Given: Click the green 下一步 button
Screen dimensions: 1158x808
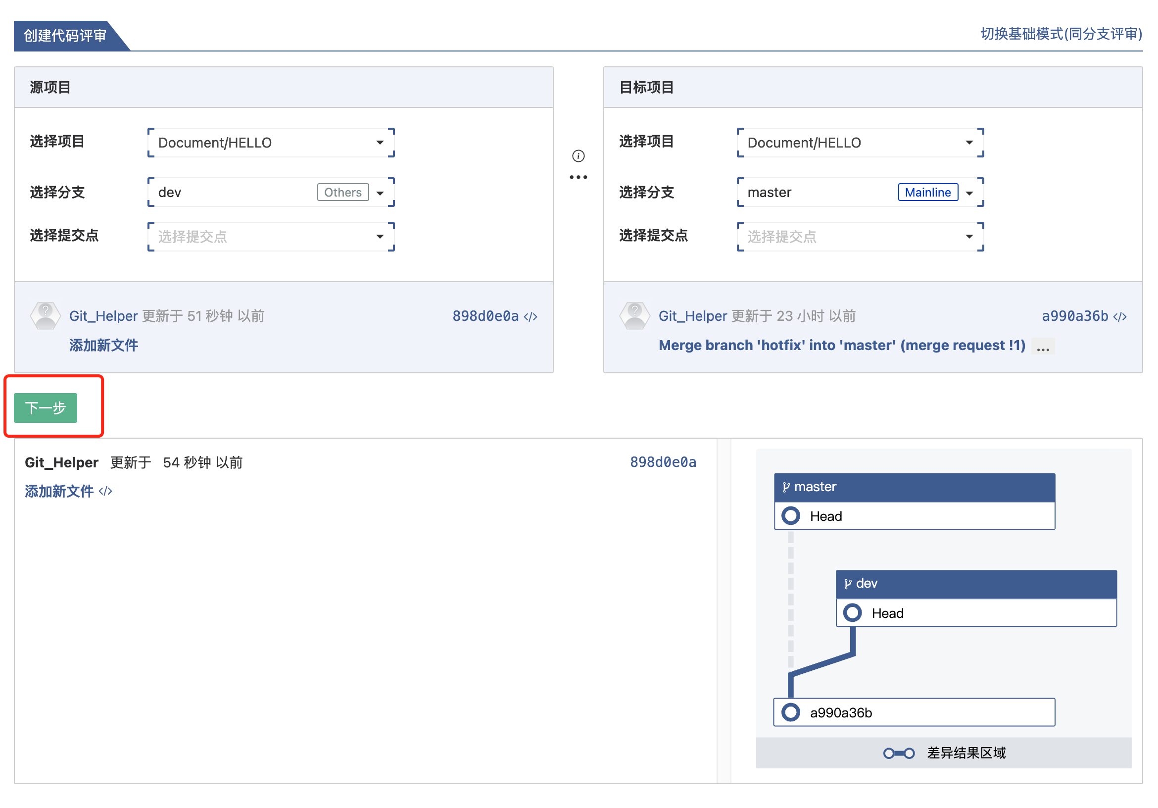Looking at the screenshot, I should point(46,407).
